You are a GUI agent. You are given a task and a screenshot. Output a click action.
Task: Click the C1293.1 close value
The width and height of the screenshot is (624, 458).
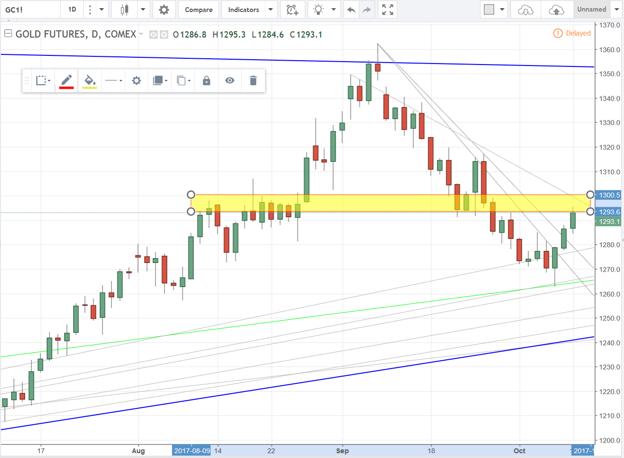(306, 35)
